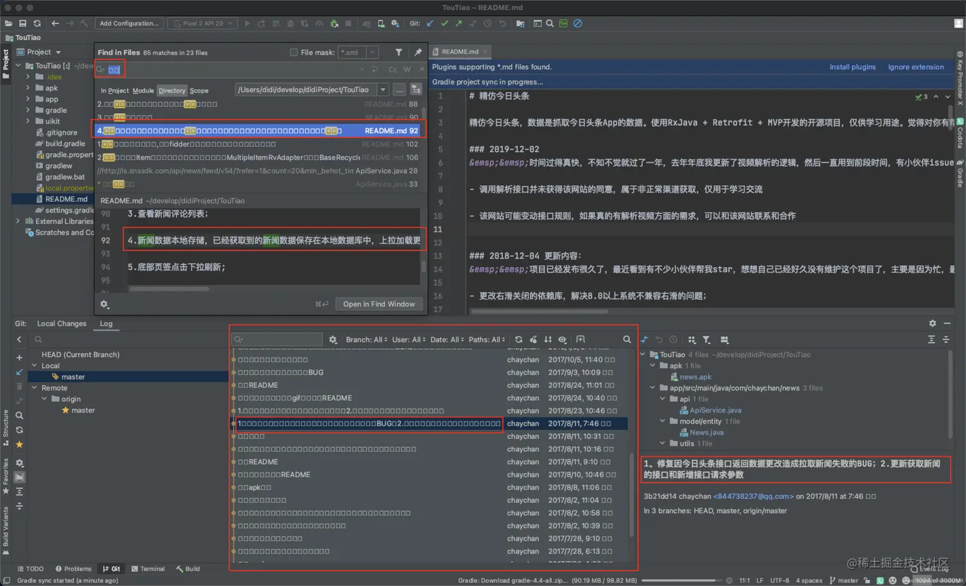Click the Open folder icon in main toolbar
This screenshot has width=966, height=586.
8,24
